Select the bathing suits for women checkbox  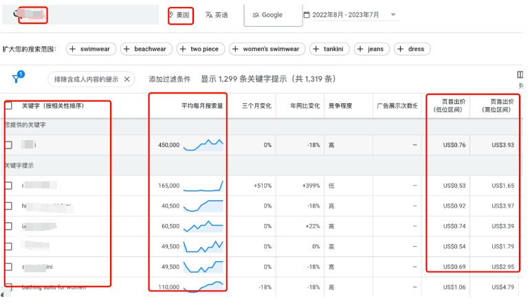pyautogui.click(x=8, y=287)
